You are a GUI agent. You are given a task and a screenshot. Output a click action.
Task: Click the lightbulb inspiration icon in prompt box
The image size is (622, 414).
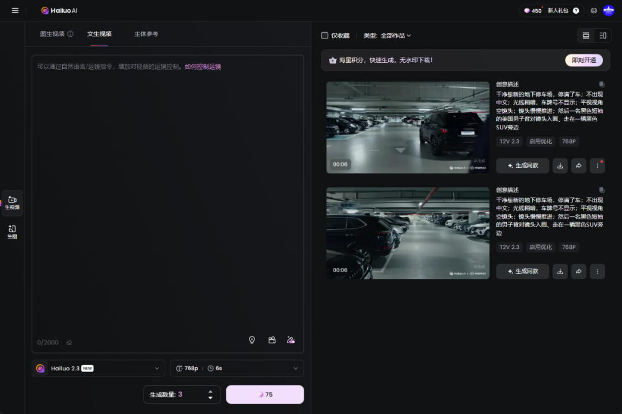point(252,340)
